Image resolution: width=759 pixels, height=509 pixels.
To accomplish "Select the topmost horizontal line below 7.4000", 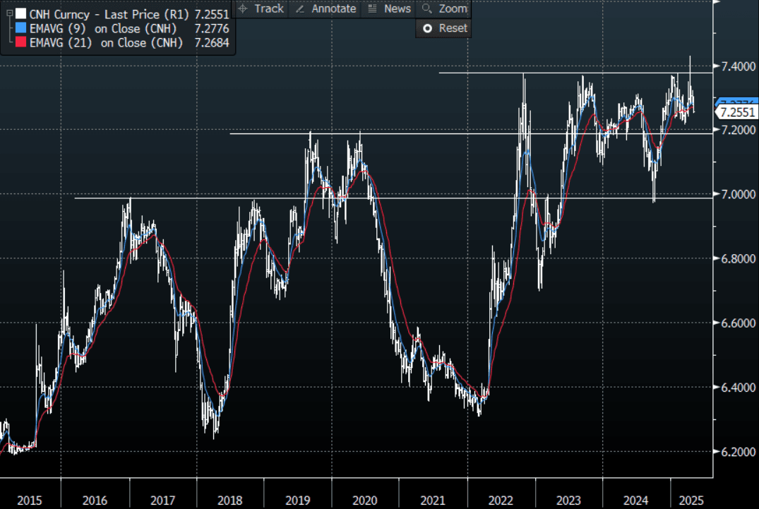I will pos(565,73).
